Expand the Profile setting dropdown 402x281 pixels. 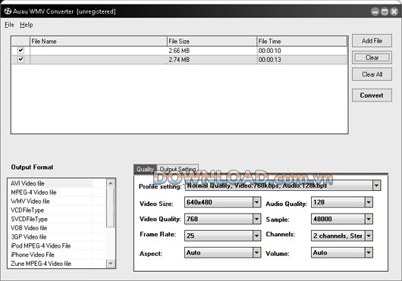pyautogui.click(x=376, y=186)
